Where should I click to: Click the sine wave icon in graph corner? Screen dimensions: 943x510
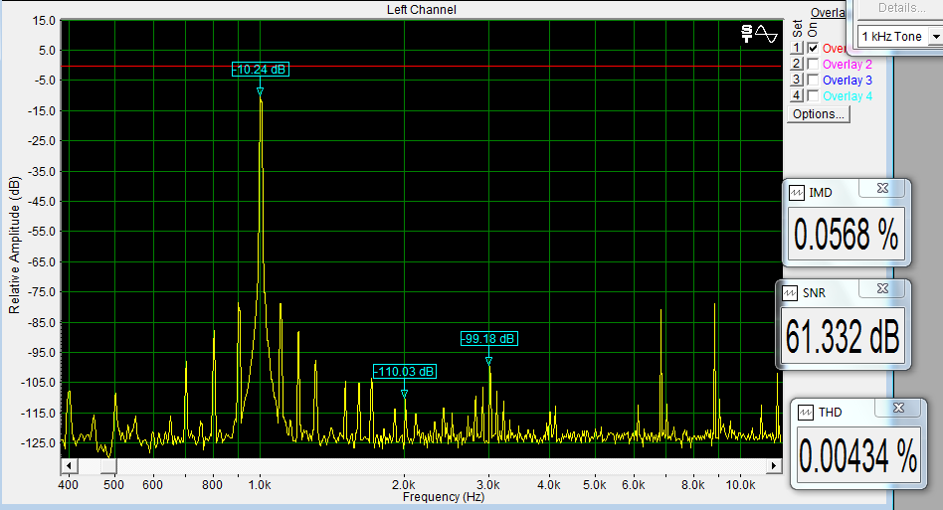pos(766,34)
